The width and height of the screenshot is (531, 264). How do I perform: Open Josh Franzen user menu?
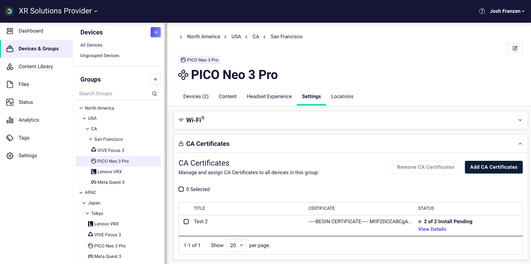tap(507, 11)
